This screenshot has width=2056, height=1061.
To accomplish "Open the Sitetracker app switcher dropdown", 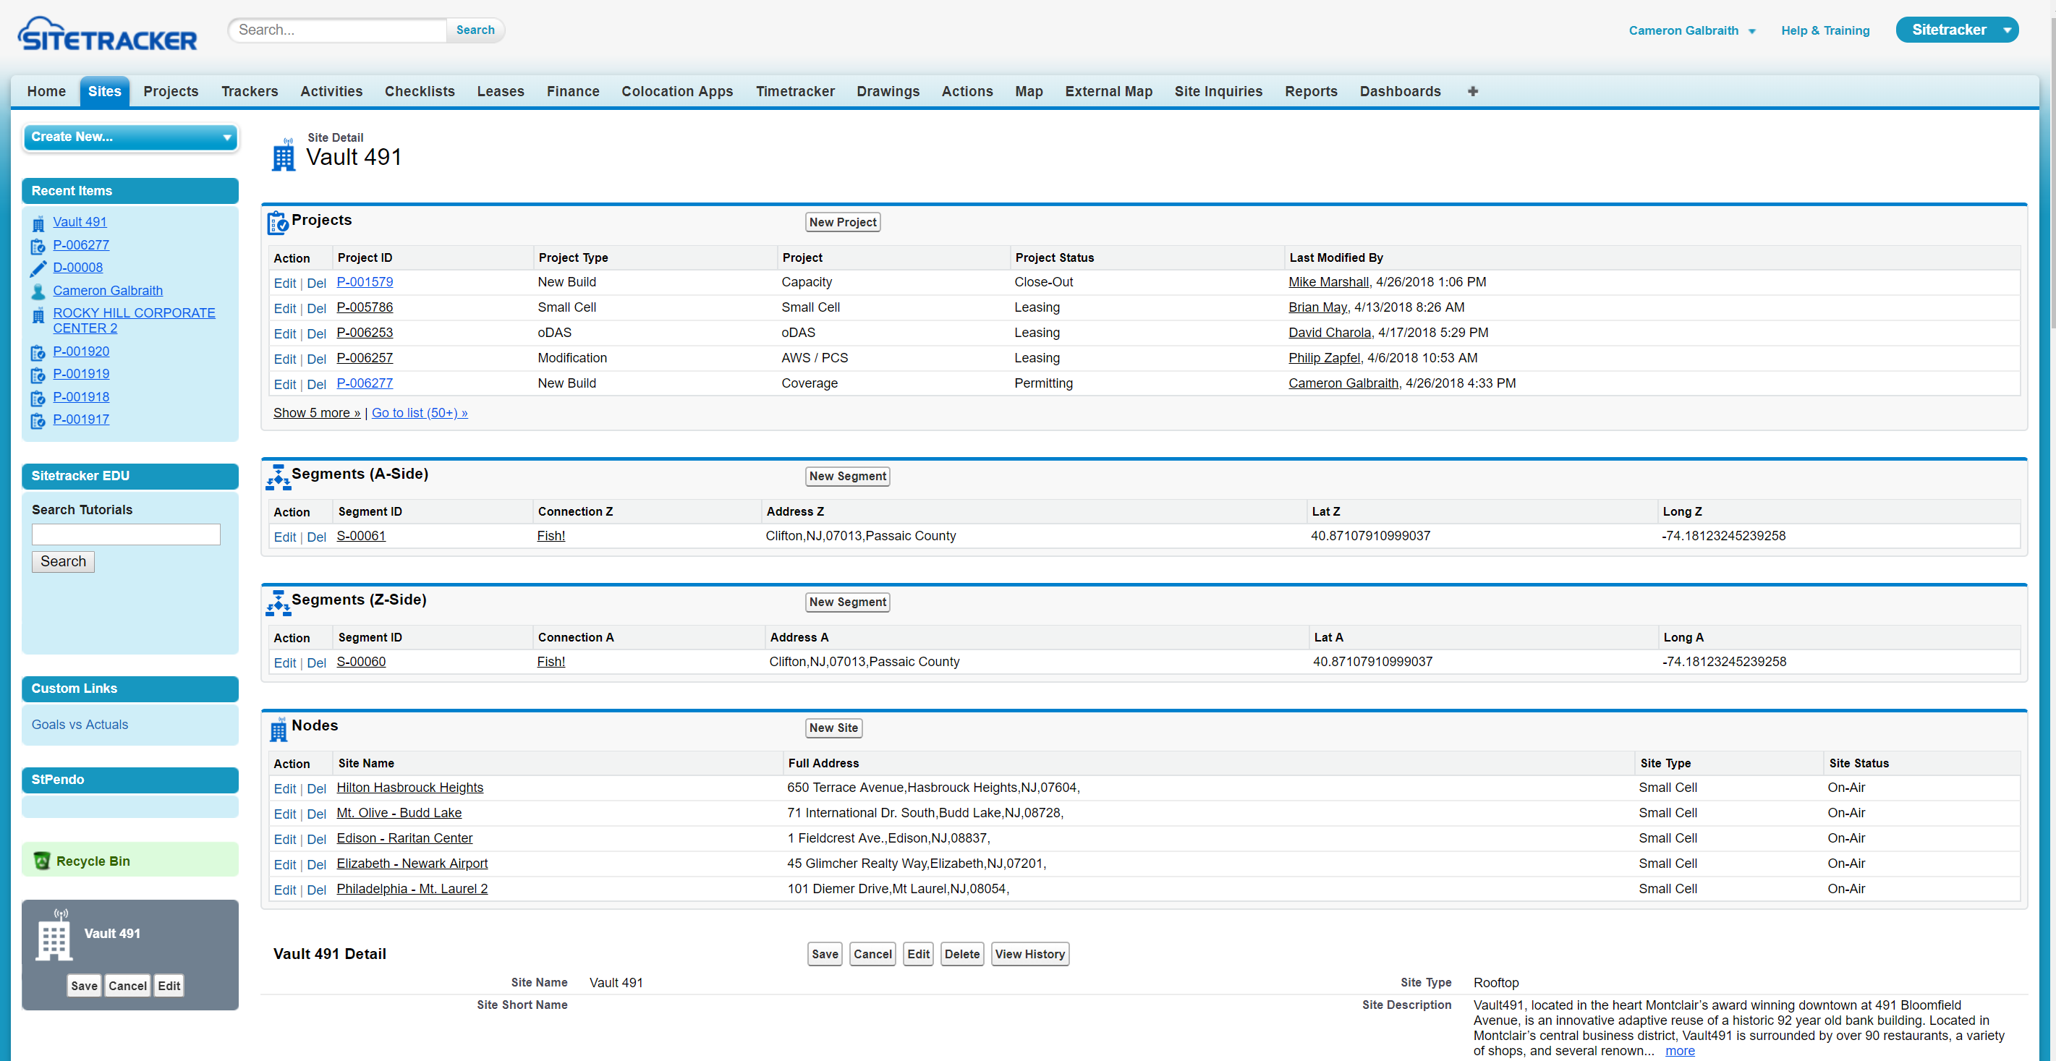I will 1955,30.
